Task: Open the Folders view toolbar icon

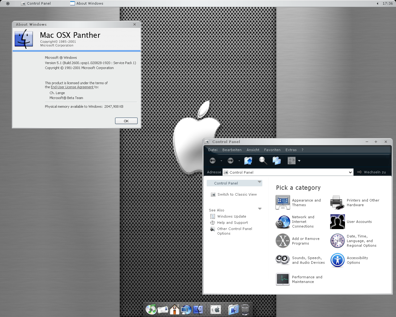Action: [x=277, y=161]
